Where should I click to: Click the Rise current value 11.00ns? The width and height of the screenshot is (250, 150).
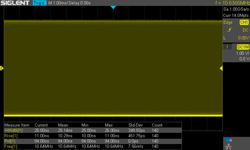[42, 136]
